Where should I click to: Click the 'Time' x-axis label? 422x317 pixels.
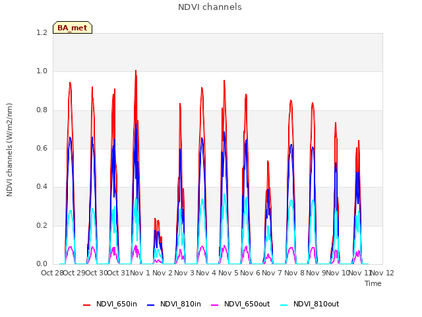(373, 283)
